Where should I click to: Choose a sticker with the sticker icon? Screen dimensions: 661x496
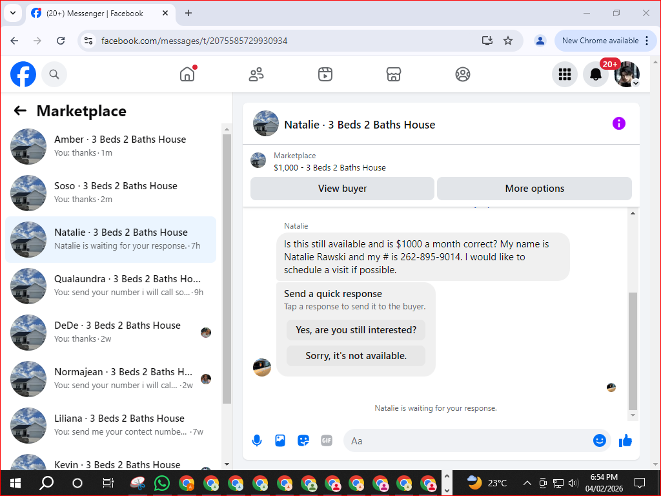click(x=303, y=440)
